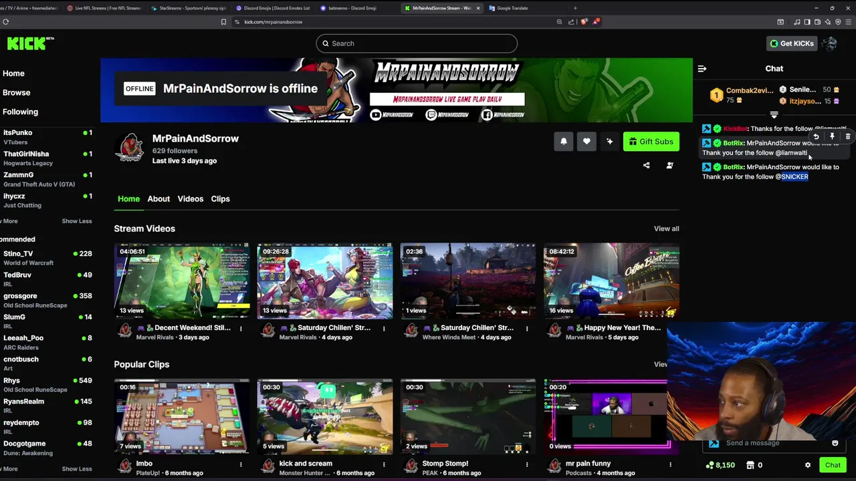The width and height of the screenshot is (856, 481).
Task: Click Combak2evi top gifter entry
Action: (741, 95)
